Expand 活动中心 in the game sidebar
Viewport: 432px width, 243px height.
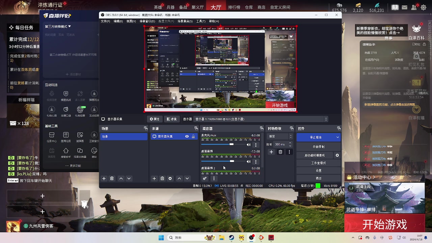pos(360,177)
